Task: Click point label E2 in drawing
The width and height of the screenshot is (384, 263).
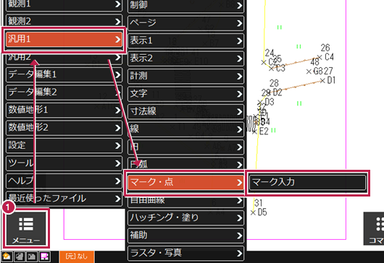Action: tap(264, 131)
